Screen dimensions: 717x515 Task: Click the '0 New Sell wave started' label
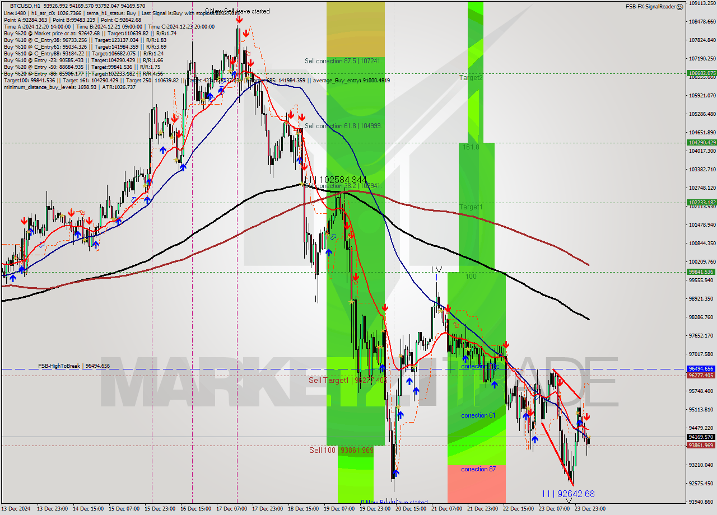(237, 11)
